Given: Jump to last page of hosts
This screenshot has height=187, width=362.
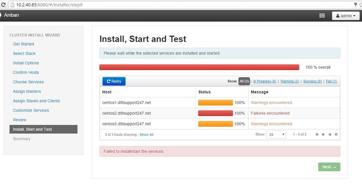Looking at the screenshot, I should click(336, 135).
